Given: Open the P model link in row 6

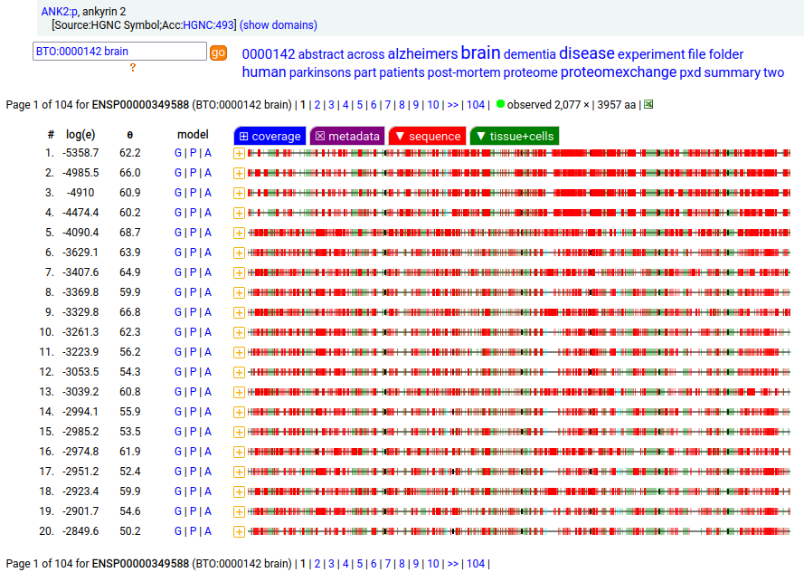Looking at the screenshot, I should pyautogui.click(x=193, y=253).
